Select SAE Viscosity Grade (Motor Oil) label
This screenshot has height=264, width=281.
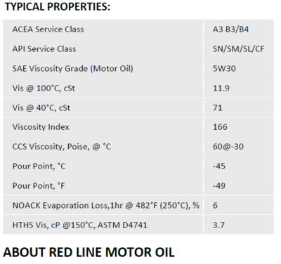click(73, 69)
